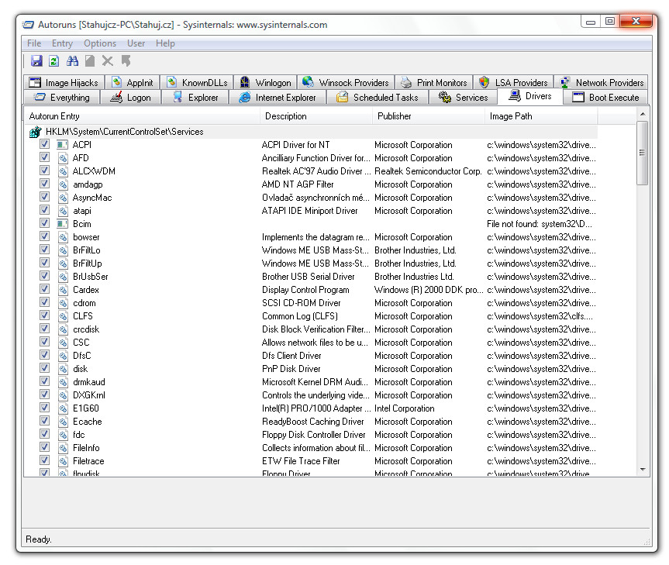Open the Options menu

(100, 43)
